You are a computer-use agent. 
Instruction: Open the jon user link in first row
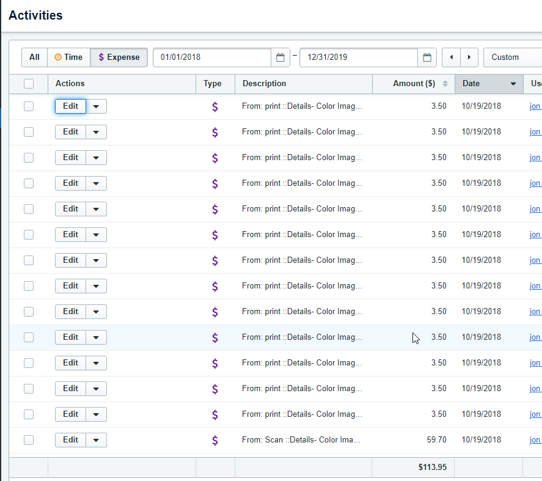pos(535,106)
